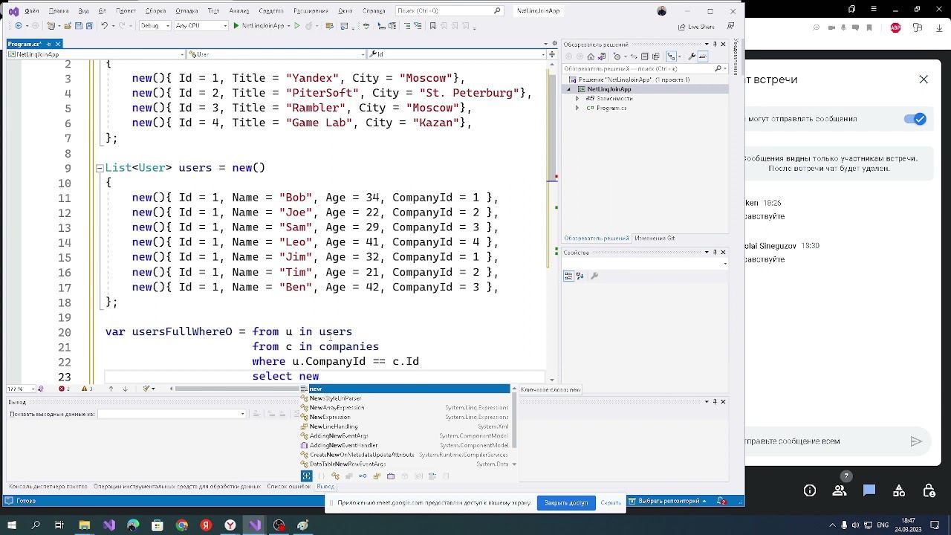The image size is (951, 535).
Task: Click the ABP Adblock extension icon
Action: tap(895, 27)
